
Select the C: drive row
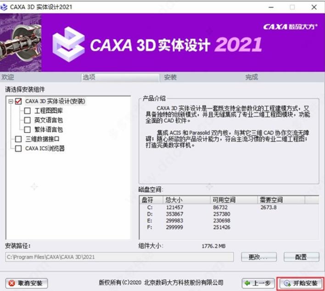click(229, 207)
